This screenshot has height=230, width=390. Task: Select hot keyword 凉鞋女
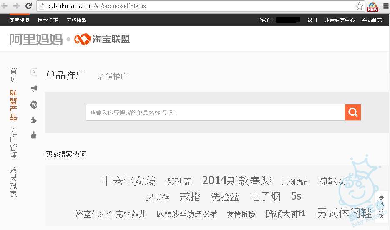tap(332, 182)
